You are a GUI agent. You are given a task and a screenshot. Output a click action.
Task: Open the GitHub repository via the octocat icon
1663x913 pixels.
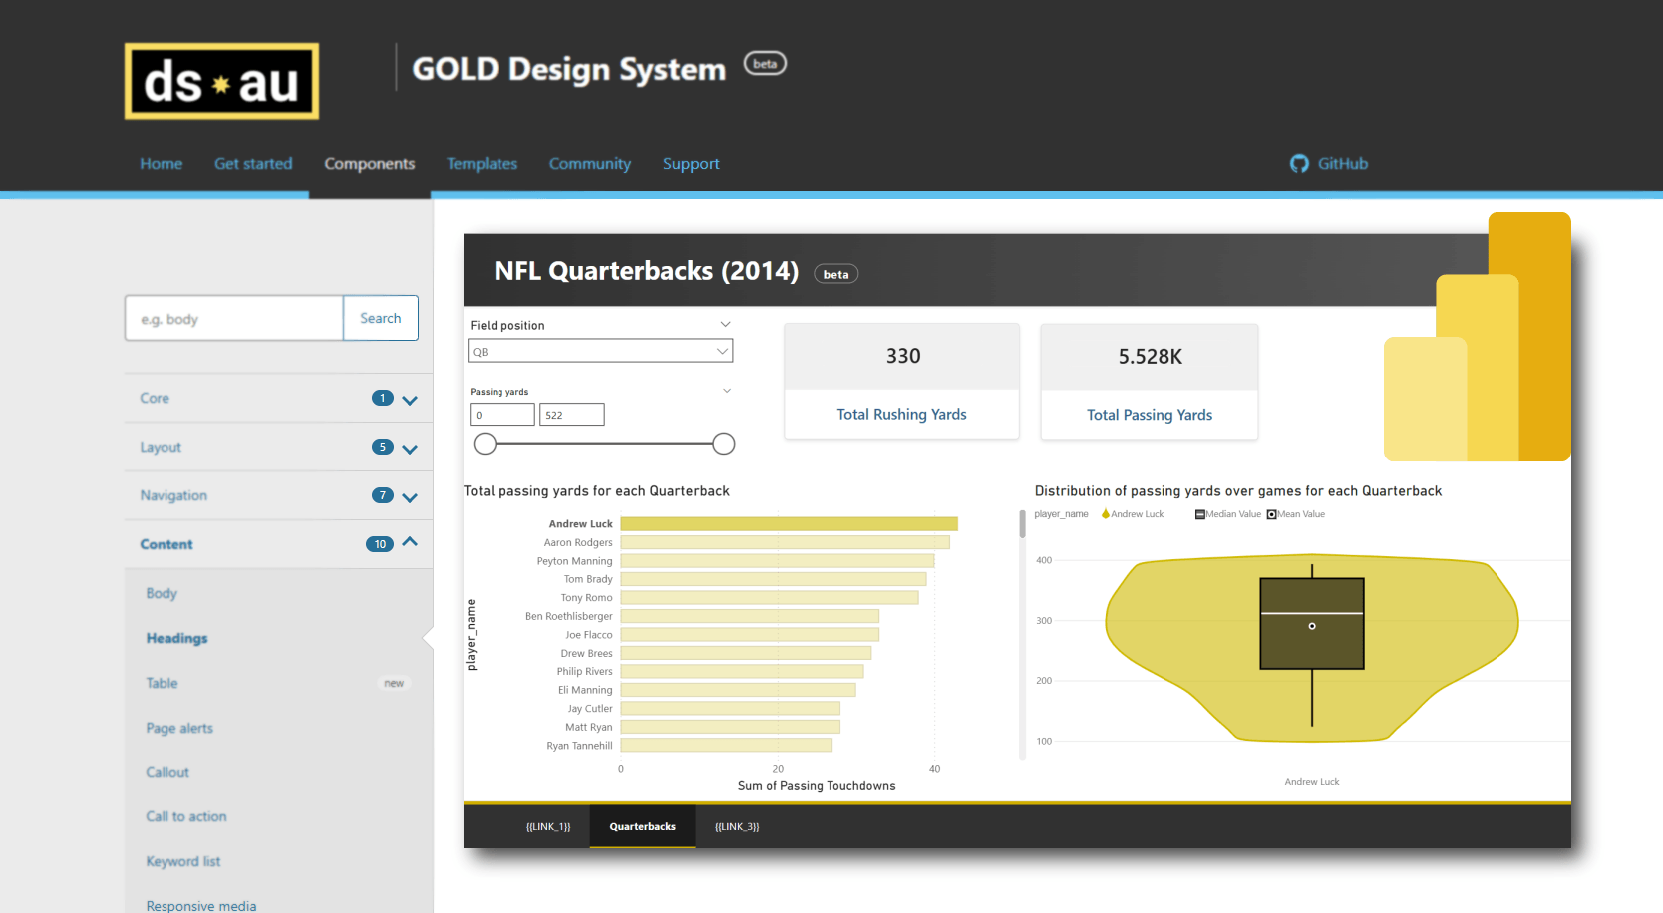(x=1299, y=163)
